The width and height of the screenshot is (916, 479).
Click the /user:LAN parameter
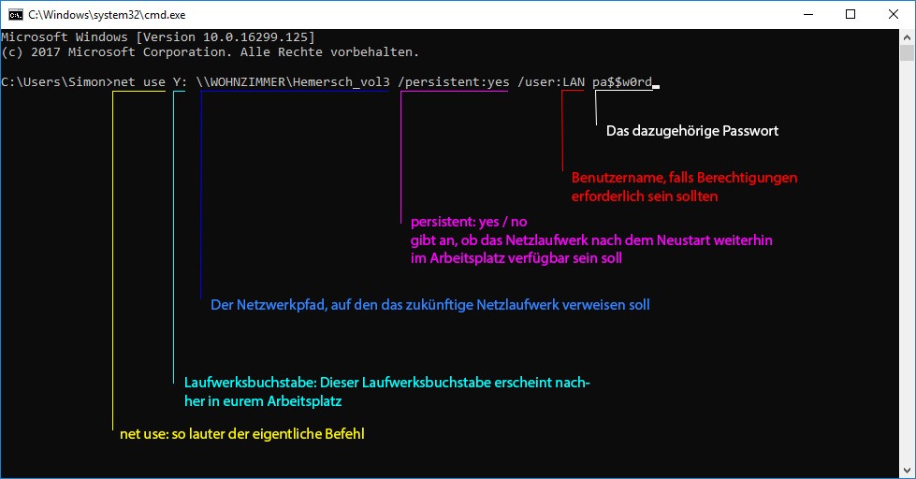(x=551, y=82)
